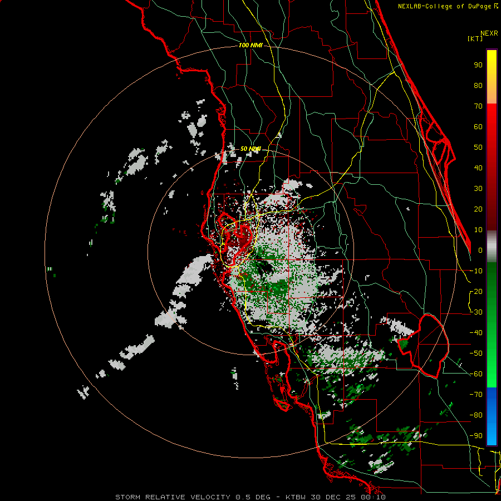Screen dimensions: 501x501
Task: Select the positive 80 knot scale label
Action: click(x=478, y=86)
